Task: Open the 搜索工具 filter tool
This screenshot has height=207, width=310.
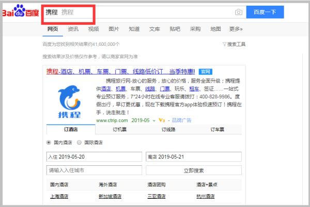Action: coord(234,44)
